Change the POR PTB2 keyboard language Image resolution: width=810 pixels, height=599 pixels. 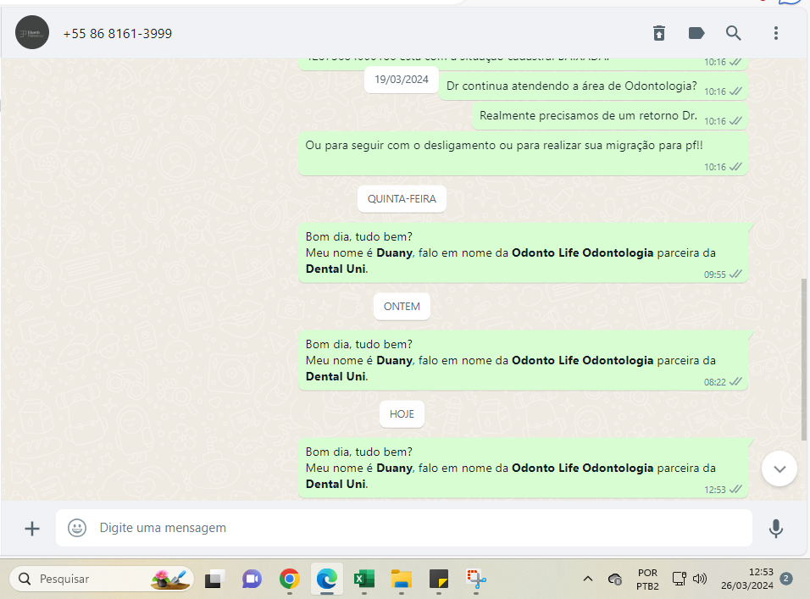(x=647, y=580)
